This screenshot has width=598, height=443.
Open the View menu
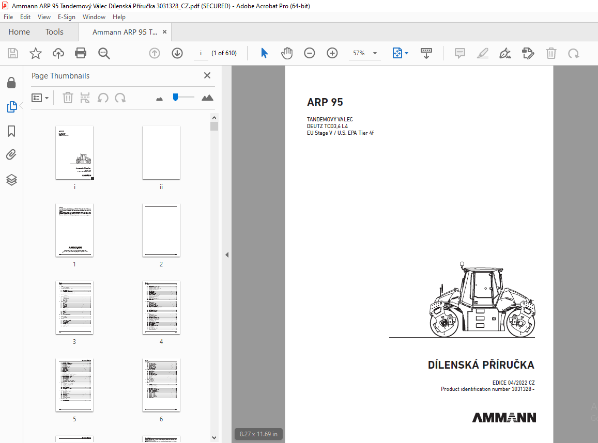(x=44, y=17)
